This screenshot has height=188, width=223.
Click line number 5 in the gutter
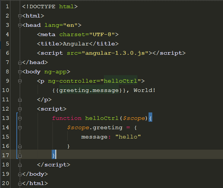tap(7, 44)
